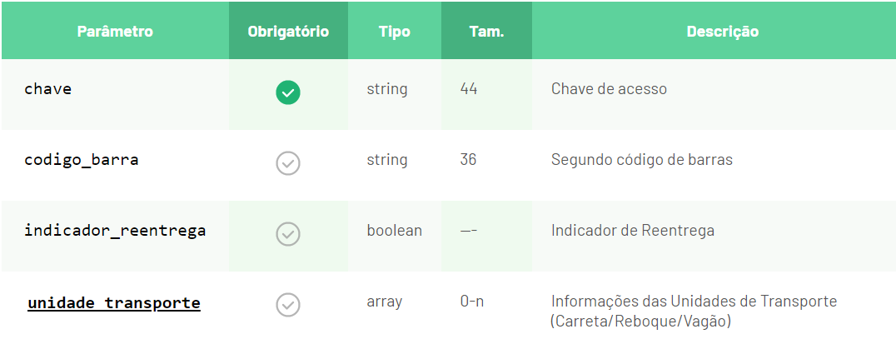Click the green checkmark for chave
The height and width of the screenshot is (364, 896).
point(288,93)
